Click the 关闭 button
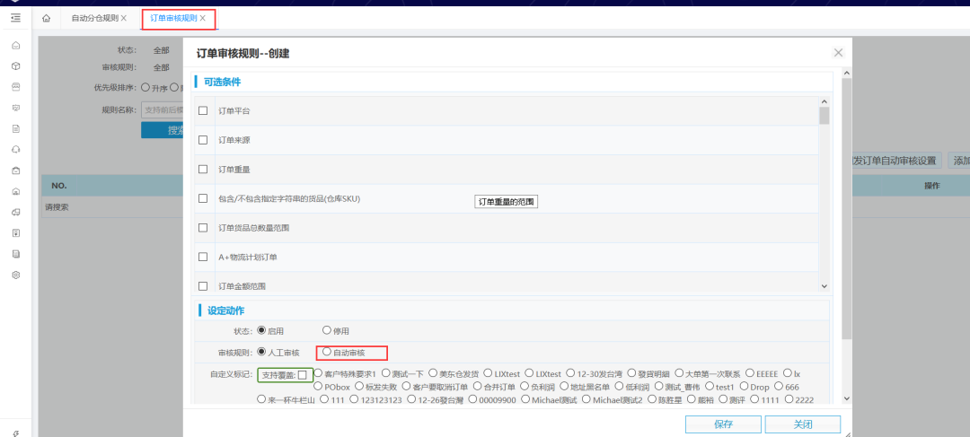The height and width of the screenshot is (437, 970). tap(802, 424)
